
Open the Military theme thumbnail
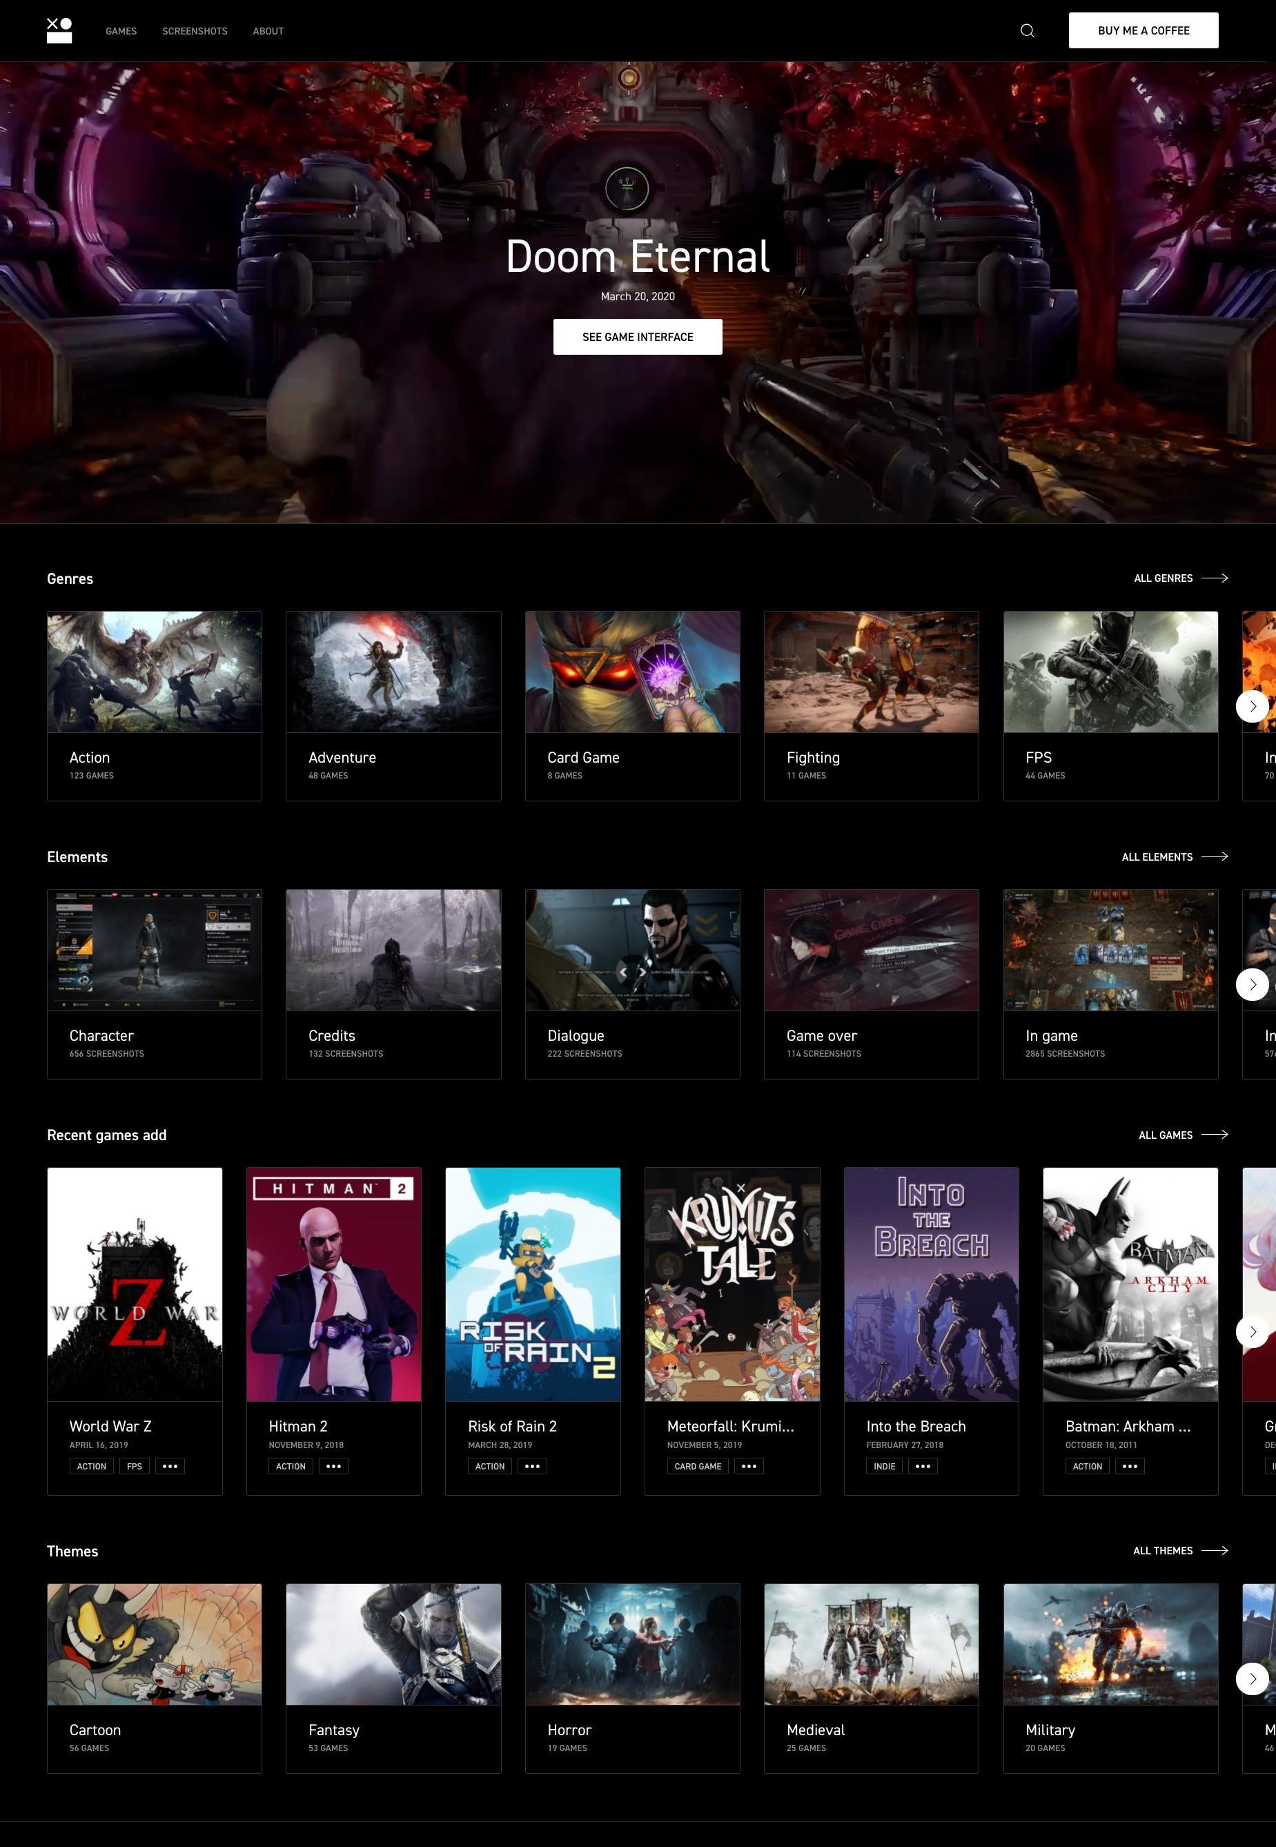(x=1110, y=1644)
